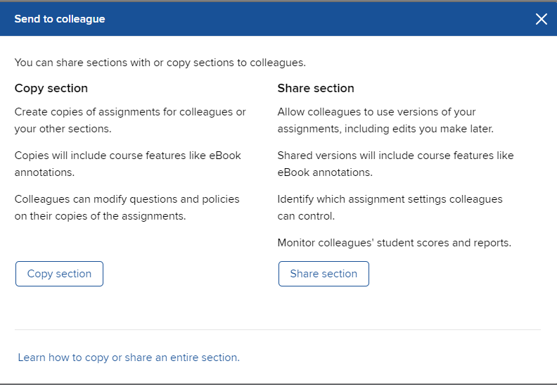Click blank space right of the Share section button
Viewport: 557px width, 385px height.
pos(450,274)
